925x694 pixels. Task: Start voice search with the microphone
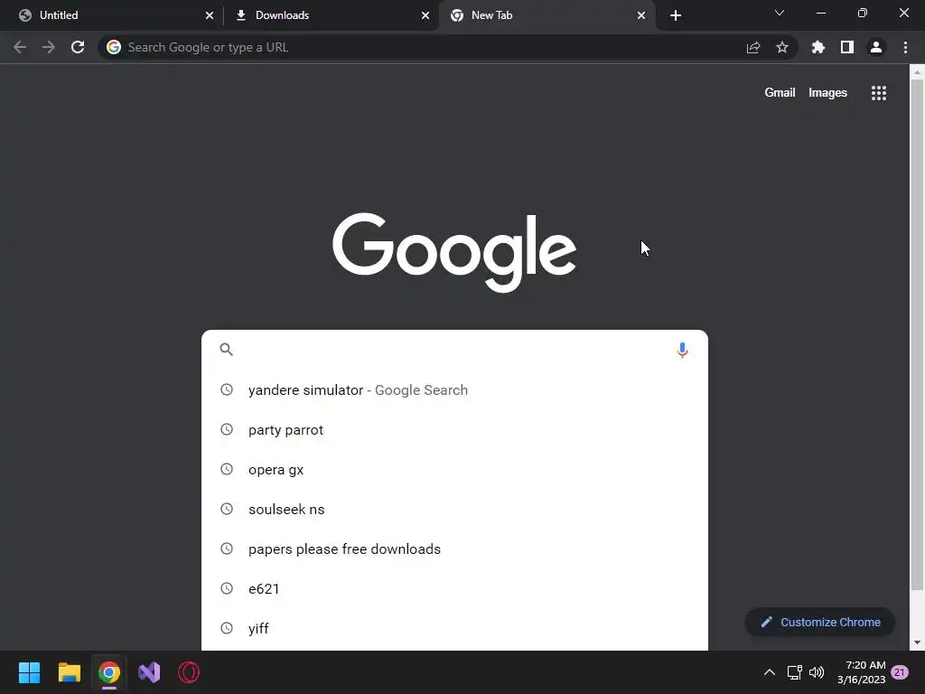(x=682, y=350)
